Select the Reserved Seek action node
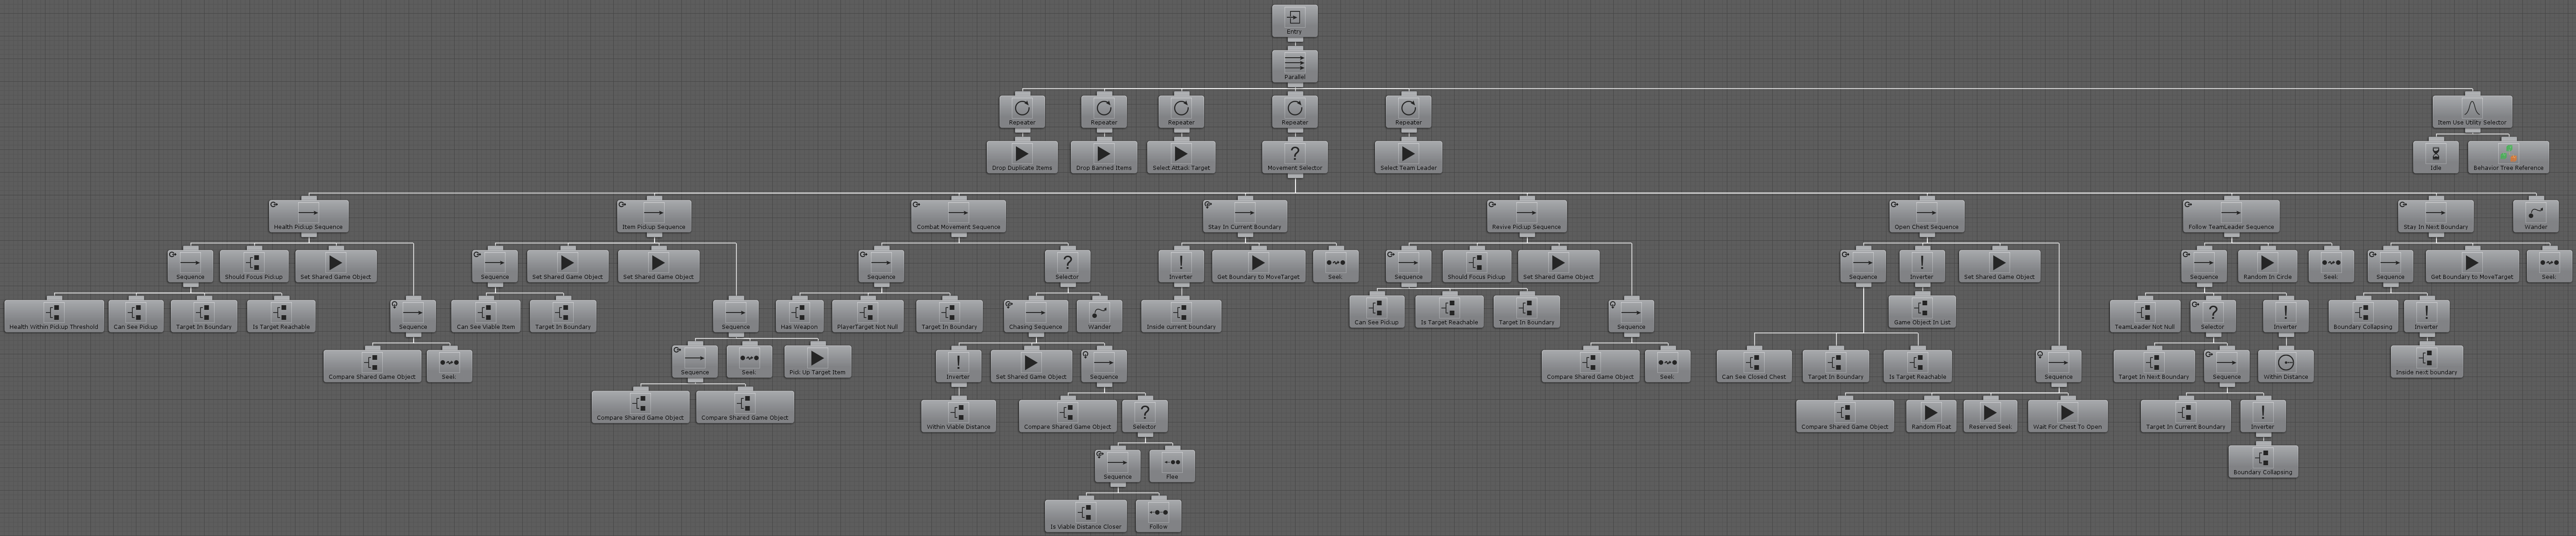 point(1990,416)
